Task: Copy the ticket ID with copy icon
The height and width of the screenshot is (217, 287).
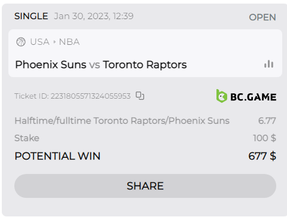Action: click(140, 96)
